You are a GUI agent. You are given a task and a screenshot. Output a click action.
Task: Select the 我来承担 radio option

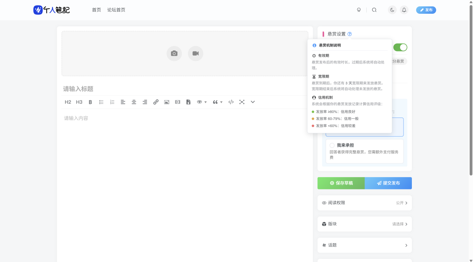click(x=332, y=145)
